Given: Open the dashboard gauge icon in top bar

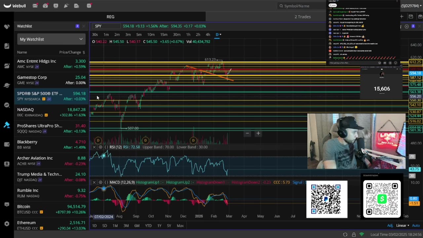Looking at the screenshot, I should click(45, 6).
